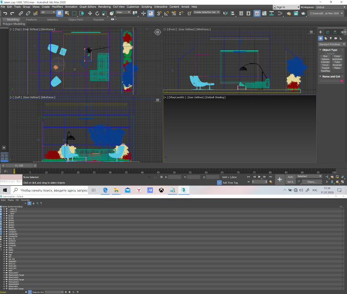
Task: Open the Rendering menu
Action: pos(104,7)
